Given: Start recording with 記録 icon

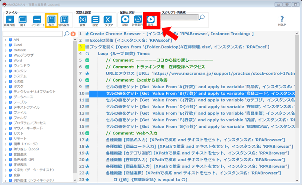Looking at the screenshot, I should (x=125, y=19).
